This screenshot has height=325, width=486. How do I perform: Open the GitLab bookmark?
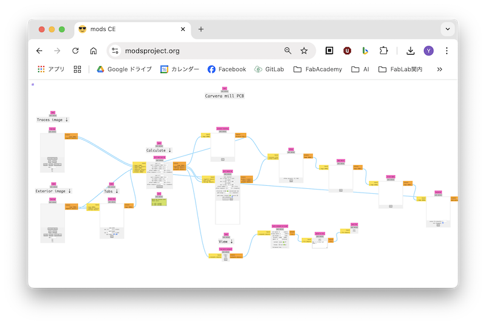[x=269, y=69]
